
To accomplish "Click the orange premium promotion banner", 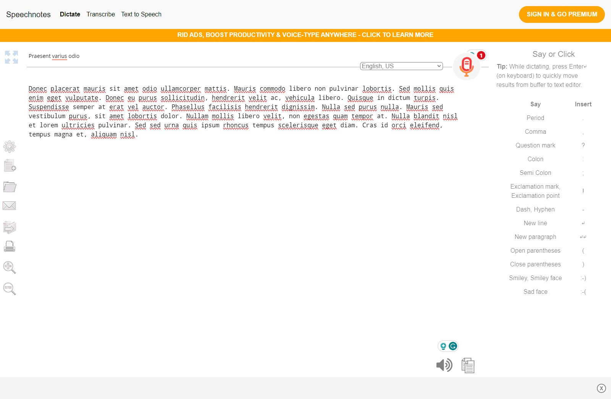I will [305, 35].
